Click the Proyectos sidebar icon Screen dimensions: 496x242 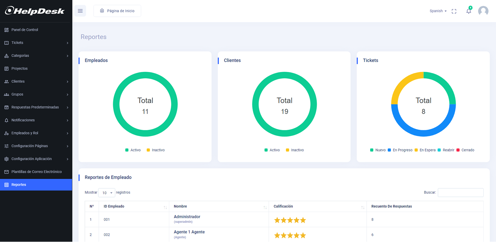[7, 69]
